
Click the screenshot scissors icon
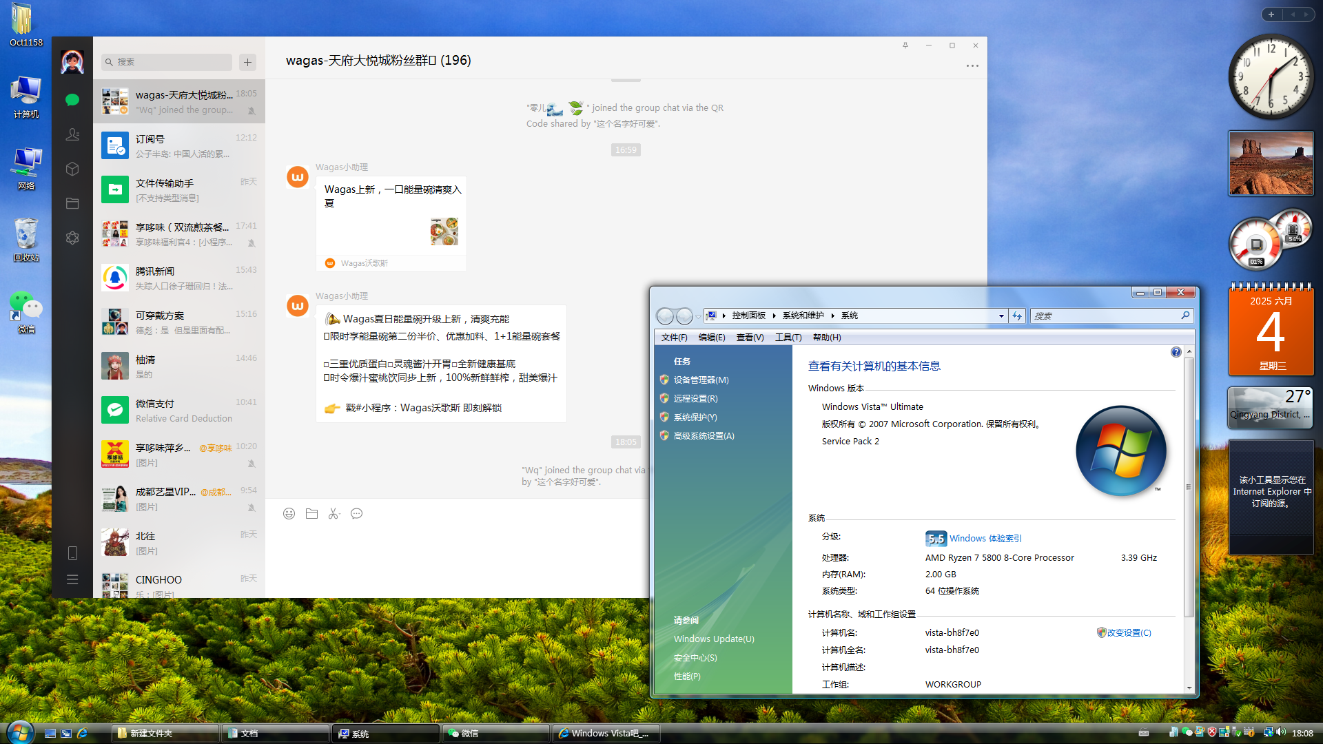(334, 514)
